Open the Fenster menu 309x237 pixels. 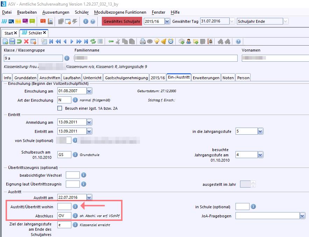click(x=159, y=12)
